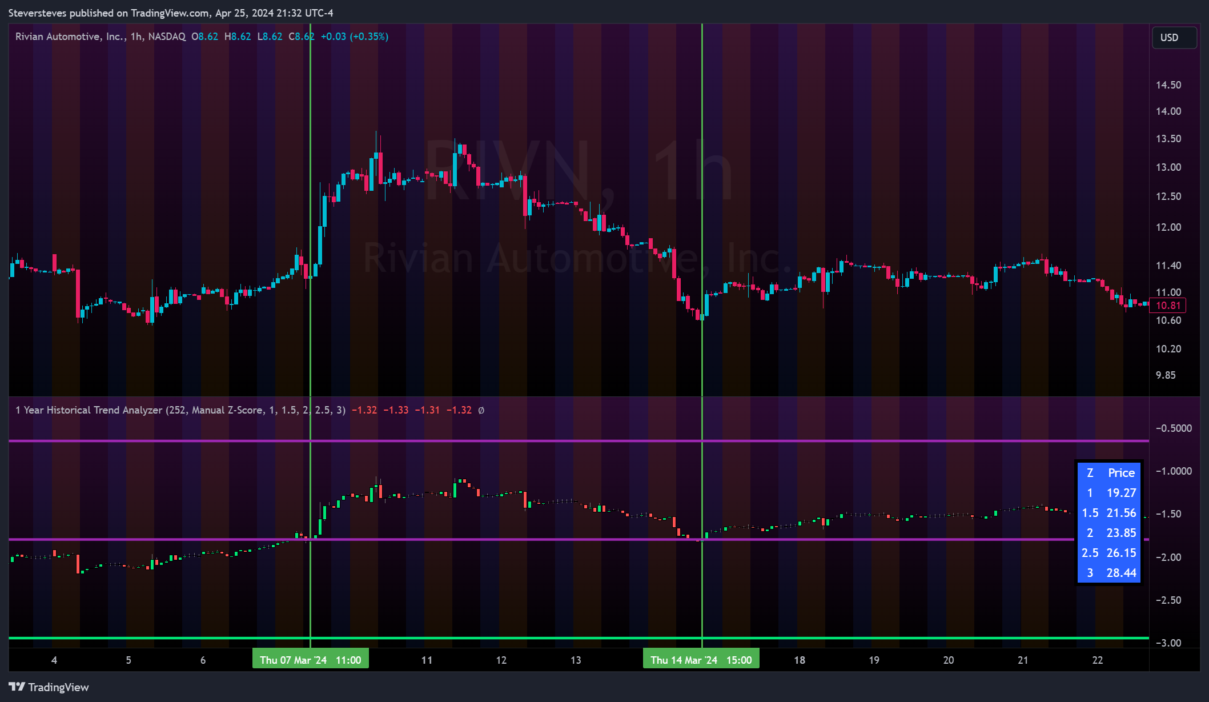Image resolution: width=1209 pixels, height=702 pixels.
Task: Click the publisher caption Steversteves published on TradingView.com
Action: tap(109, 13)
